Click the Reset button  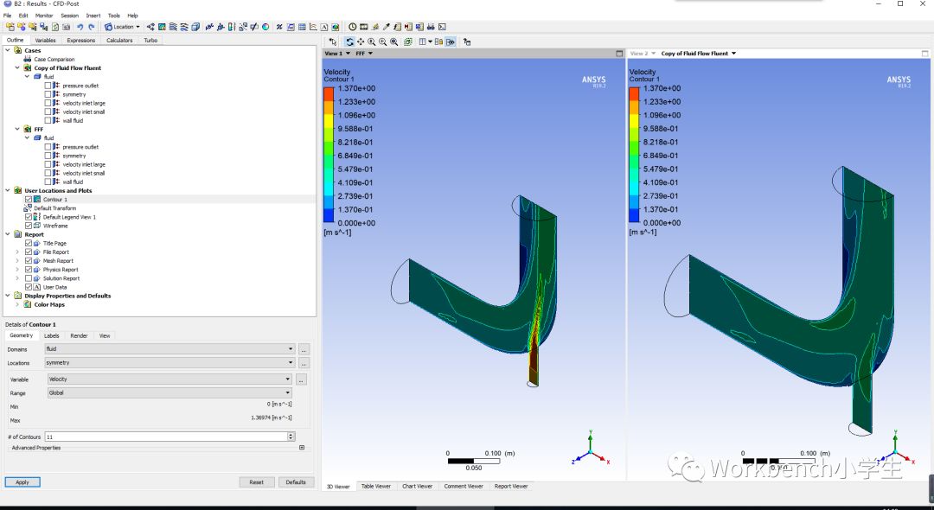click(x=257, y=482)
